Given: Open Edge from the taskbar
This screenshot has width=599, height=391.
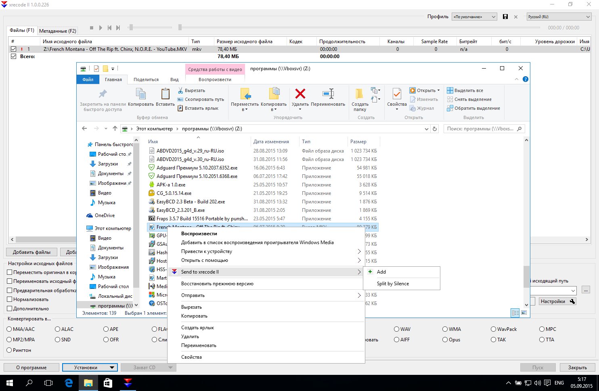Looking at the screenshot, I should 69,383.
